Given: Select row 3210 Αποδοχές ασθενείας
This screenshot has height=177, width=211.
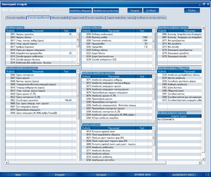Looking at the screenshot, I should [x=117, y=147].
